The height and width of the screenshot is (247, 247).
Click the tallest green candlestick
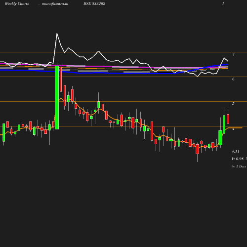(57, 97)
